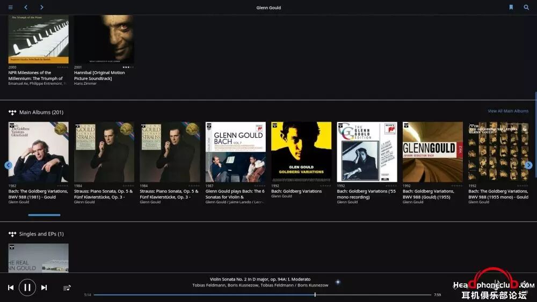Pause the current playback
This screenshot has width=537, height=302.
tap(27, 288)
